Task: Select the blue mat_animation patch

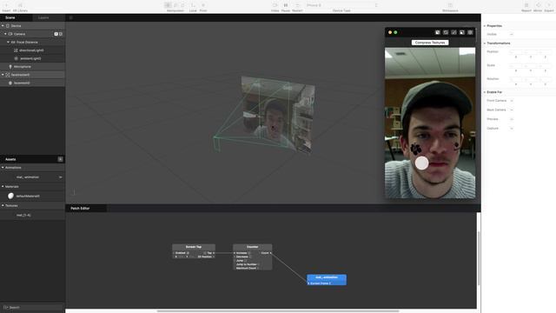Action: pos(327,280)
